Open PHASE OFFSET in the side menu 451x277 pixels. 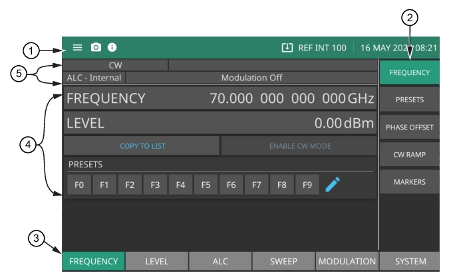pyautogui.click(x=409, y=127)
